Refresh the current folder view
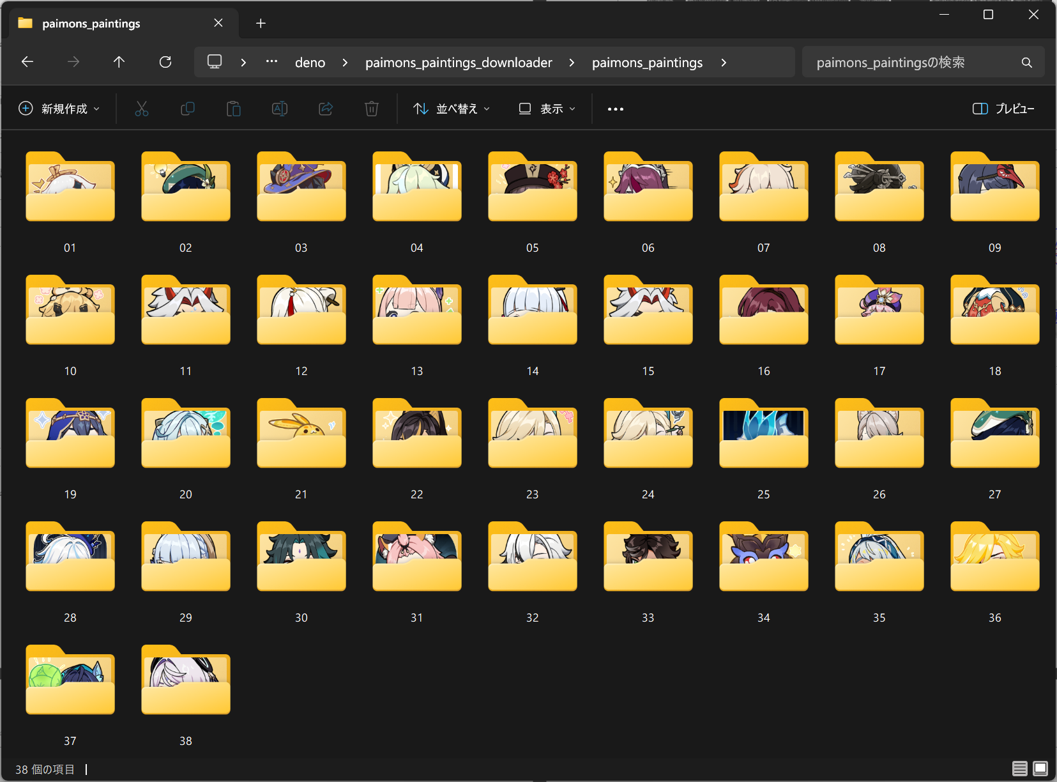The width and height of the screenshot is (1057, 782). [165, 62]
